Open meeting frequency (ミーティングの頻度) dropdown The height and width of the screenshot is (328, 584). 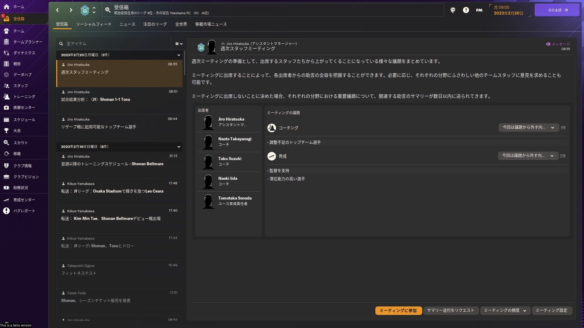click(x=505, y=310)
